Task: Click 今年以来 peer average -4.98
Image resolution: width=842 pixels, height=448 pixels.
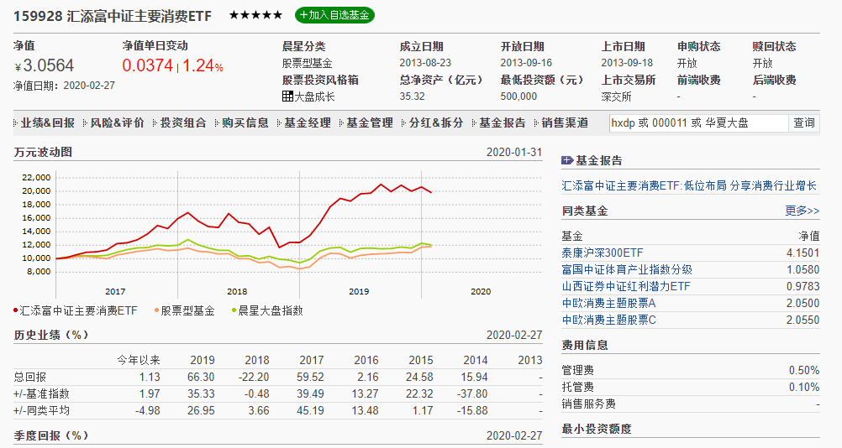Action: pos(146,410)
